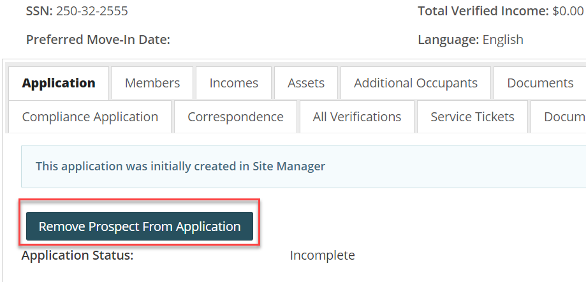Open the Incomes tab
The image size is (586, 282).
click(233, 83)
